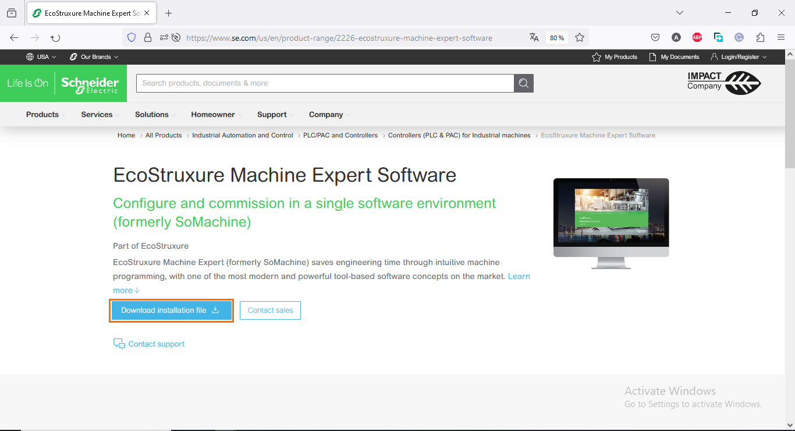Click the scrollbar down arrow
This screenshot has width=795, height=431.
coord(790,425)
